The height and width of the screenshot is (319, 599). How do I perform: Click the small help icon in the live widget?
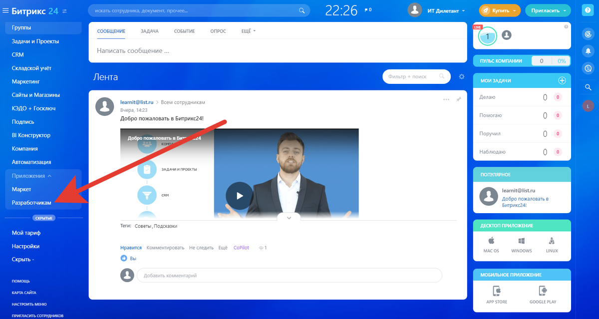[x=566, y=27]
